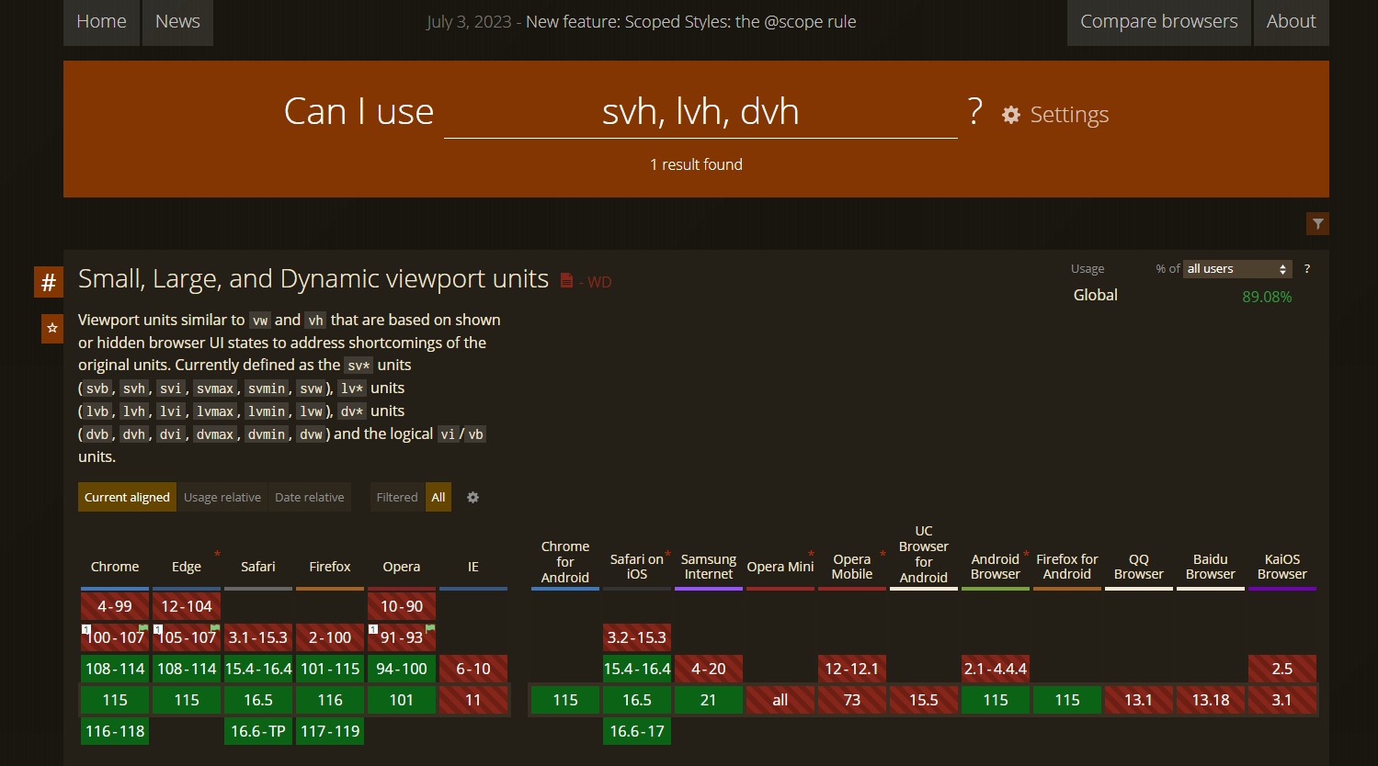Click the WD spec document icon

(x=566, y=280)
